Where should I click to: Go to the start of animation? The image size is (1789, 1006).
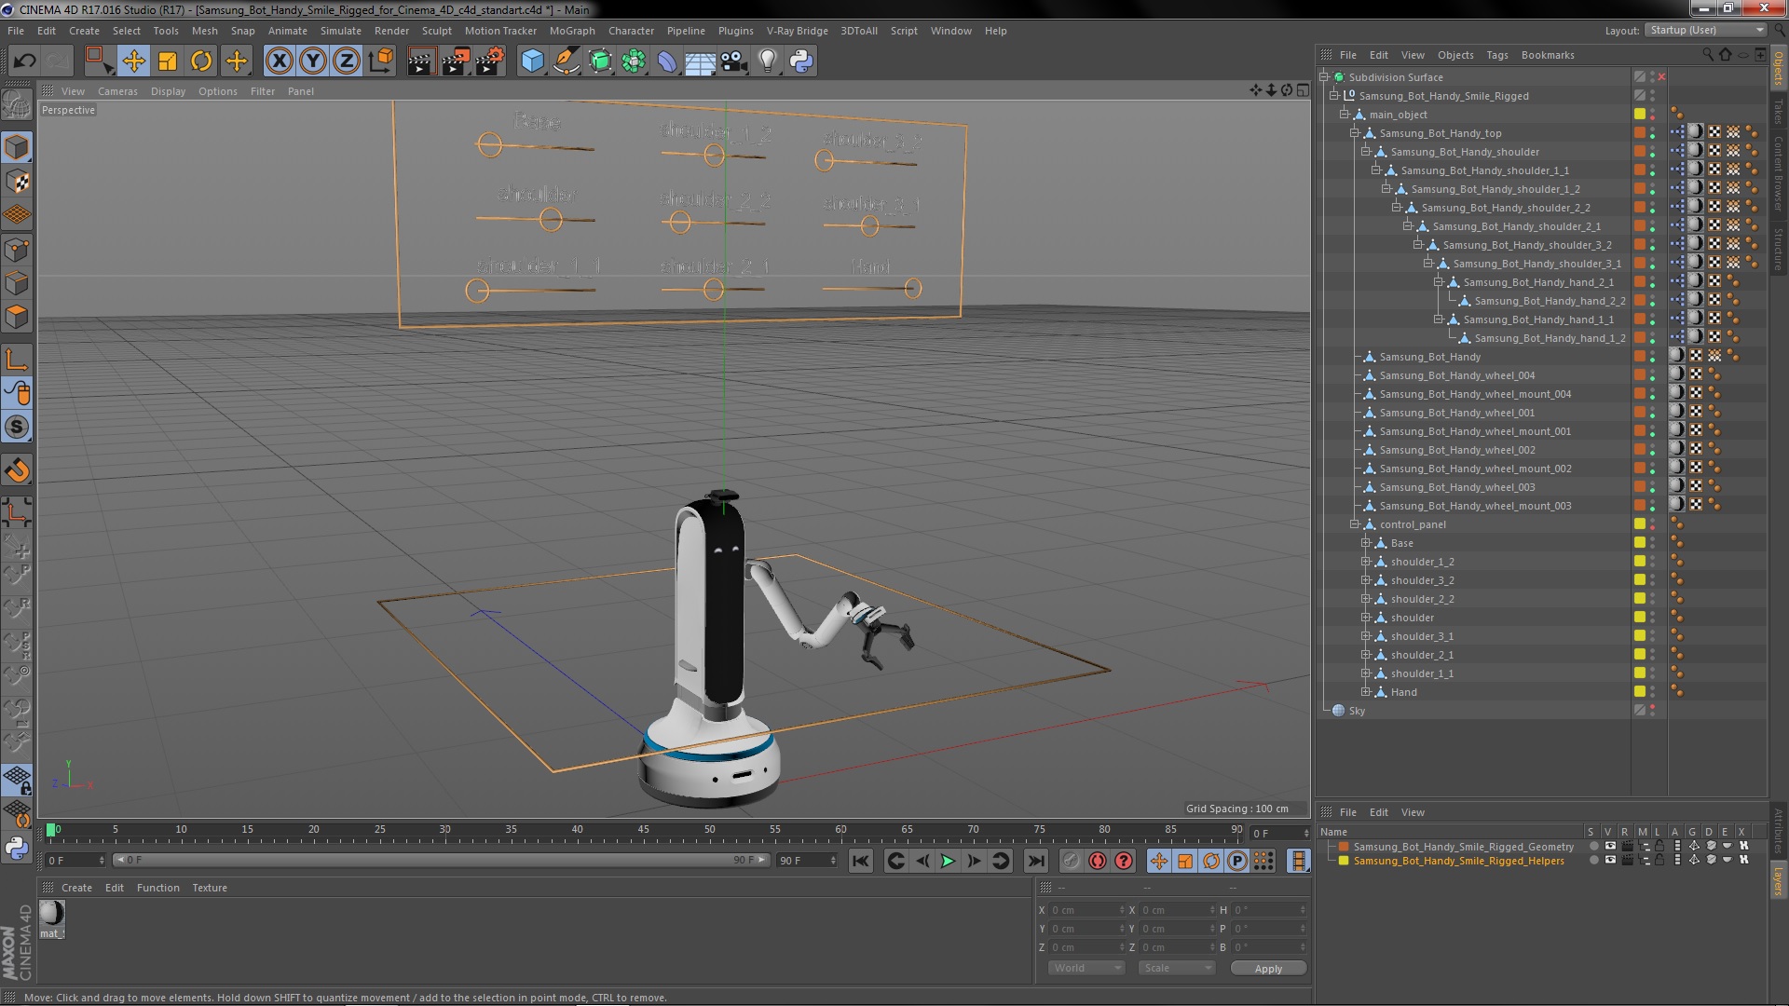click(861, 861)
